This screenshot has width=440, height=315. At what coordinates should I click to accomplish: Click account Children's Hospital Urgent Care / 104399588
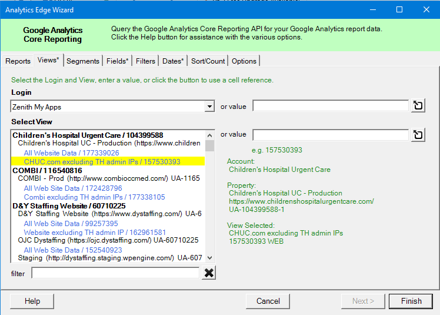coord(88,135)
